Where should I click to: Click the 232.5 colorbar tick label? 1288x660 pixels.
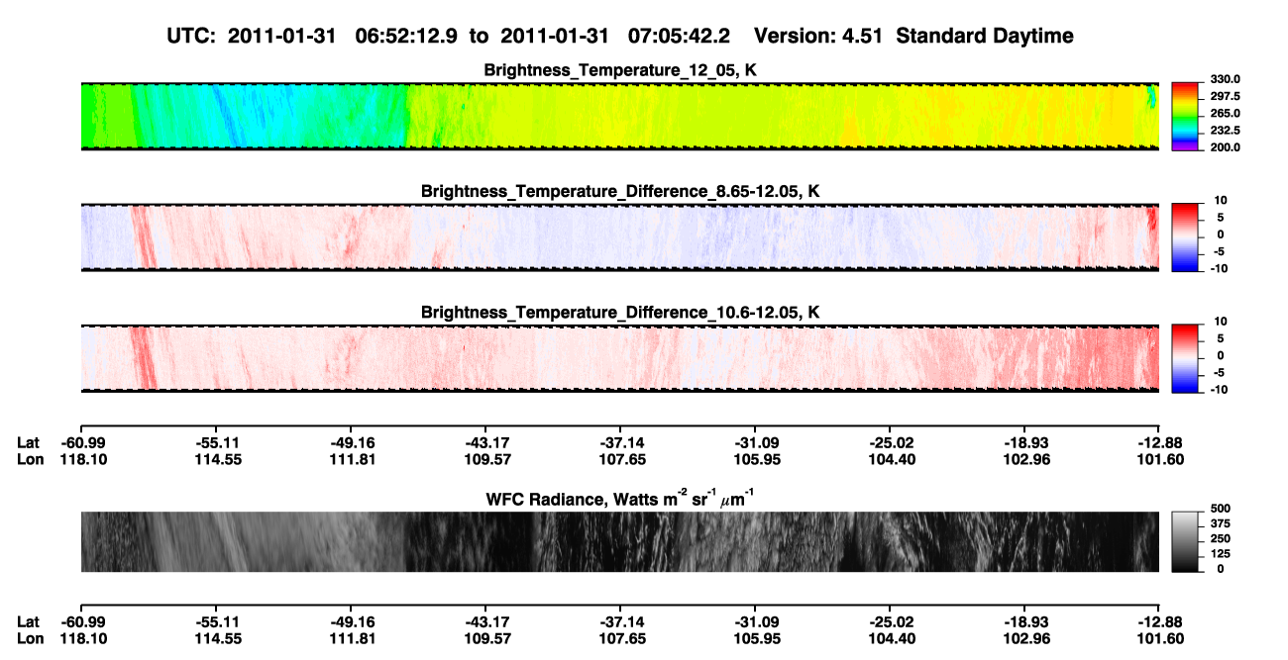click(1226, 131)
